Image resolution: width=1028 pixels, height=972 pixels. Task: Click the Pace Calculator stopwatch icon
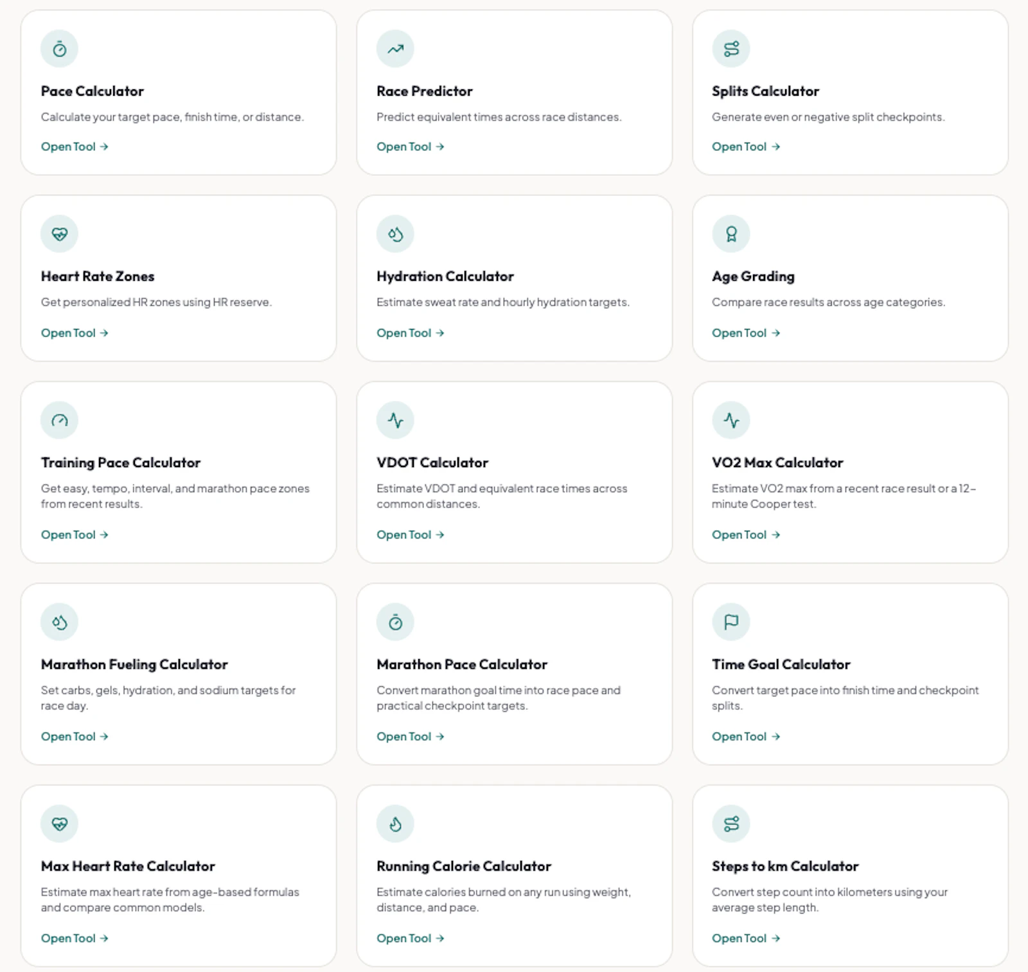59,49
